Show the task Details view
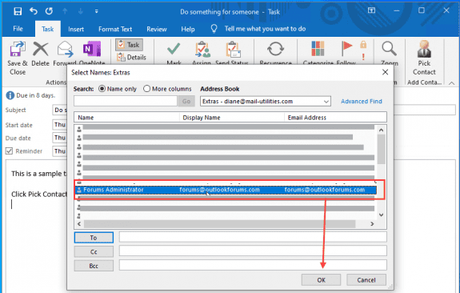460x293 pixels. click(x=131, y=58)
